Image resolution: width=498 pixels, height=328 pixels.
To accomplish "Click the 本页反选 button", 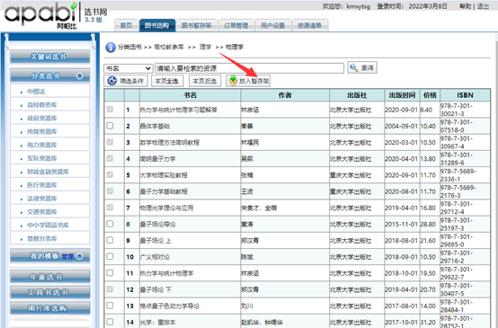I will [x=205, y=81].
